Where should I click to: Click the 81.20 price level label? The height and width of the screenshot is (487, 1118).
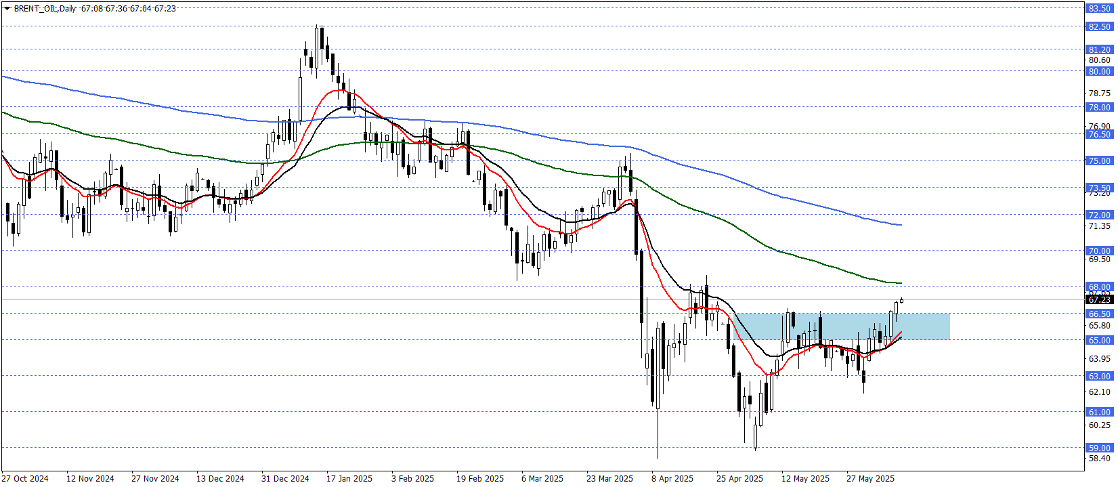[1100, 49]
